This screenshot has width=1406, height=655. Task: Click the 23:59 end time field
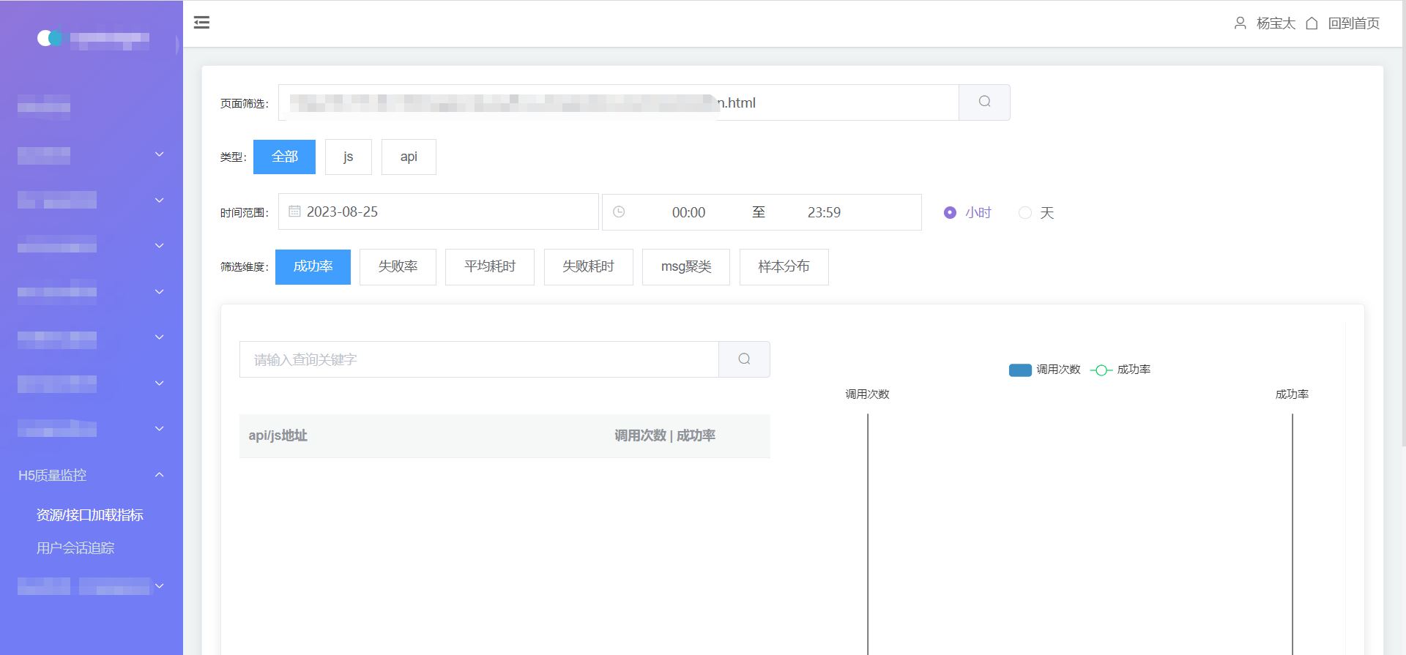click(x=824, y=212)
